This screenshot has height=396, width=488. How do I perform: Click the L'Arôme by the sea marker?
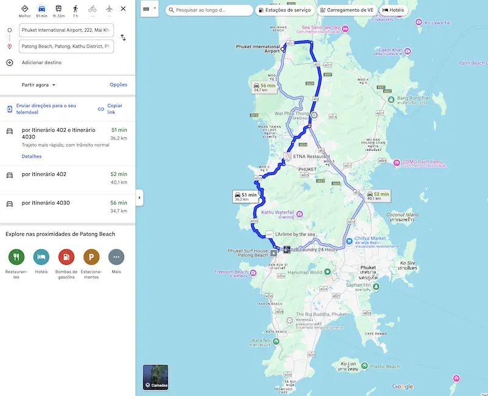pyautogui.click(x=269, y=234)
